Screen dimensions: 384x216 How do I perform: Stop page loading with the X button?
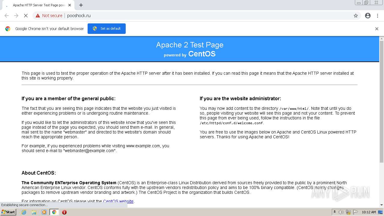pos(26,16)
